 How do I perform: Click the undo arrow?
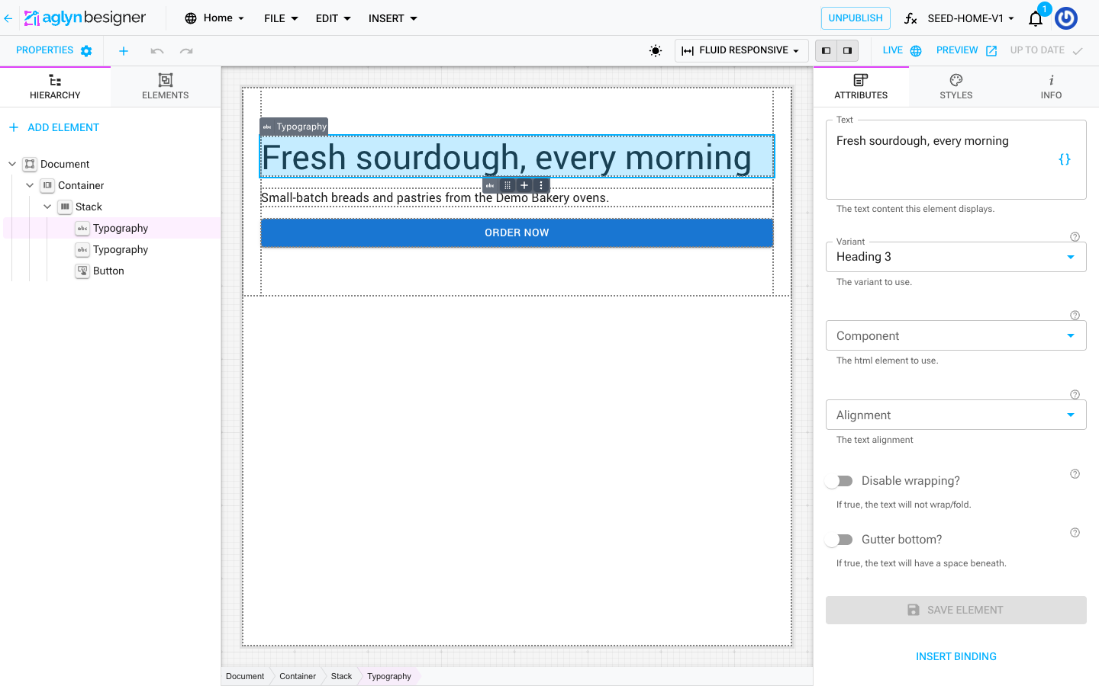pyautogui.click(x=157, y=51)
